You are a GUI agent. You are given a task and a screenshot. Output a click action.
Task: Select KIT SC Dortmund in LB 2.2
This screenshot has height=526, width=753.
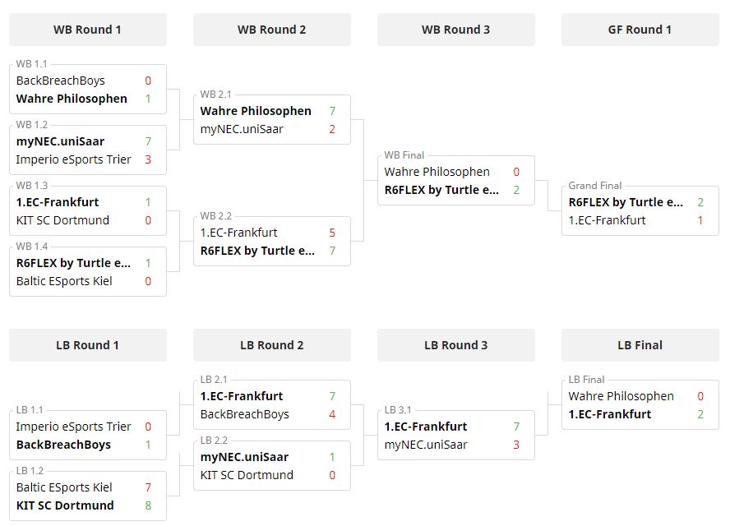coord(247,475)
